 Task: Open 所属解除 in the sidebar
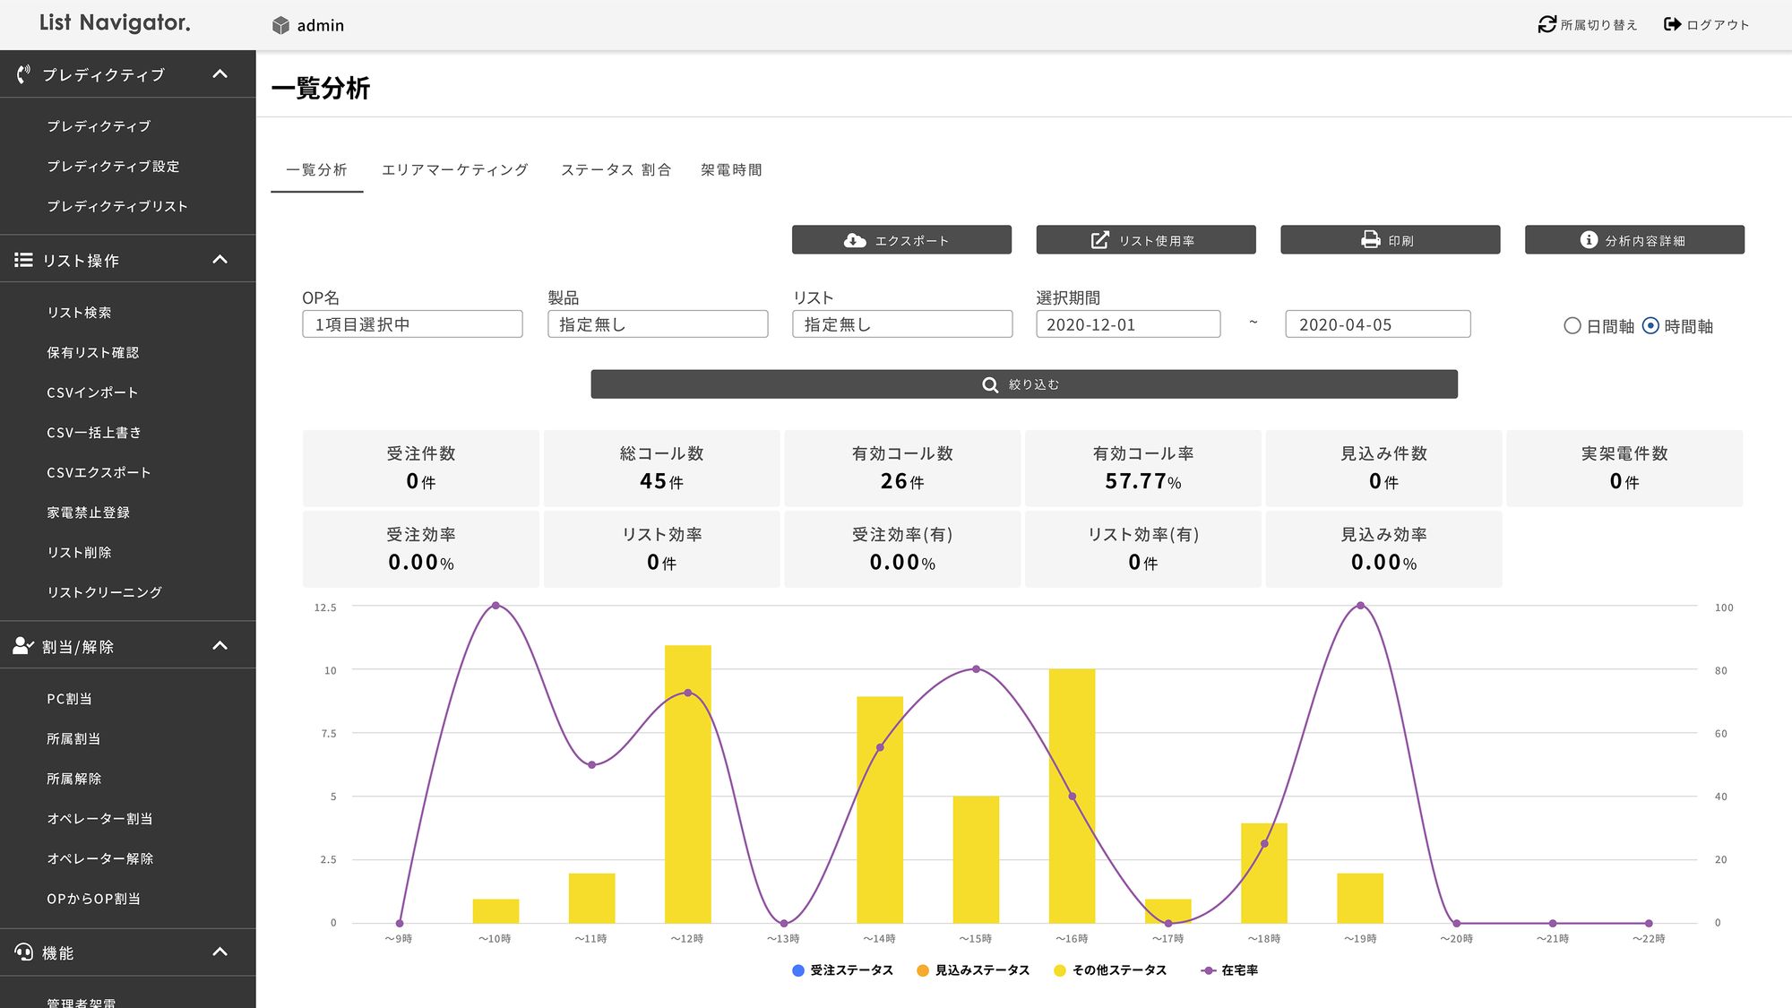pos(73,779)
